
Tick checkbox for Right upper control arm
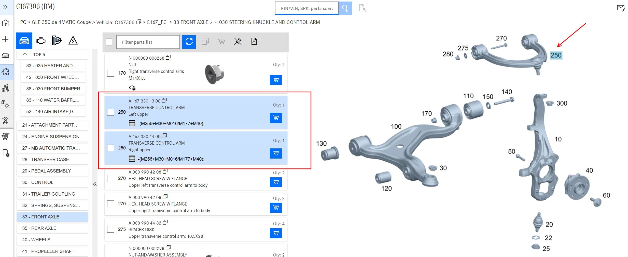click(x=110, y=148)
